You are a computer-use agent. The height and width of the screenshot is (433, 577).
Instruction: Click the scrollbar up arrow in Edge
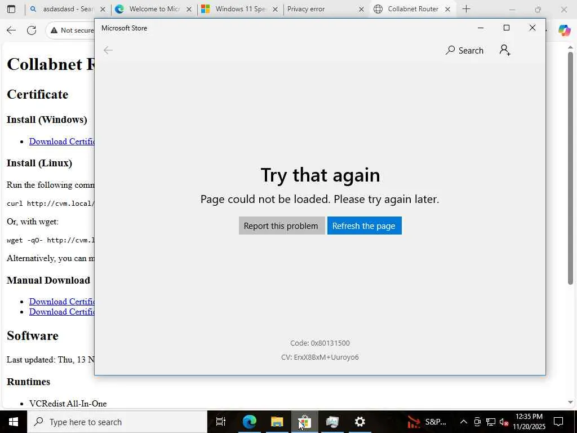click(570, 47)
